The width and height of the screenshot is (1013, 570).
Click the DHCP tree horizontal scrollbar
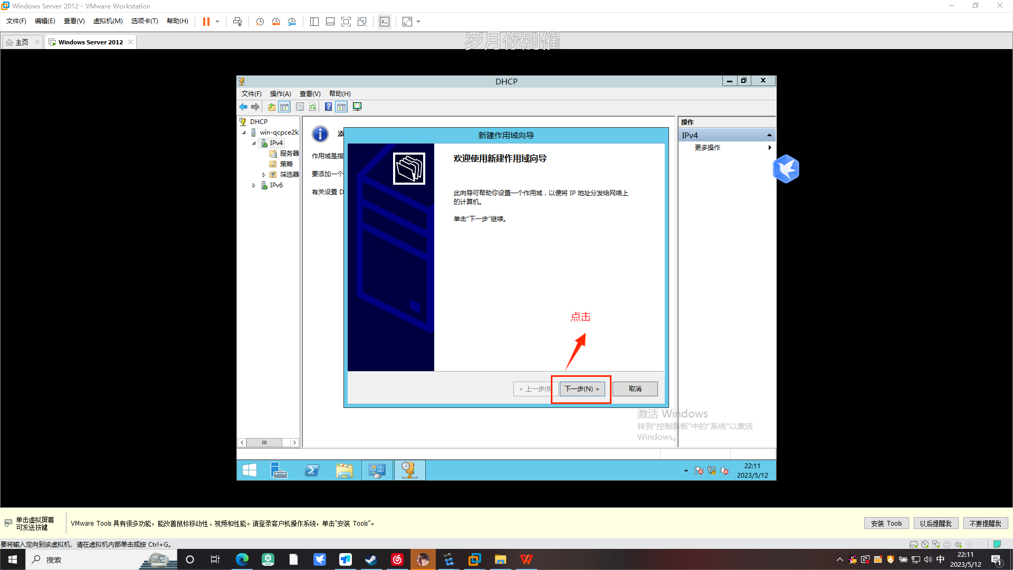click(264, 443)
